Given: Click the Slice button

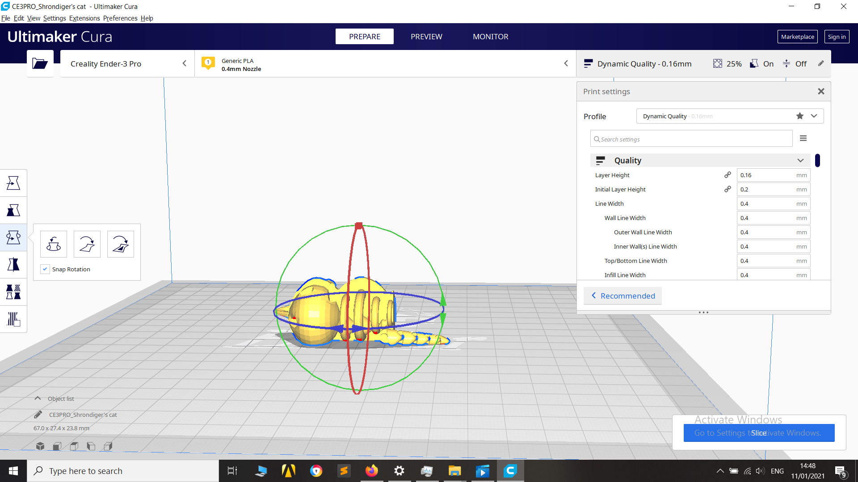Looking at the screenshot, I should [758, 433].
